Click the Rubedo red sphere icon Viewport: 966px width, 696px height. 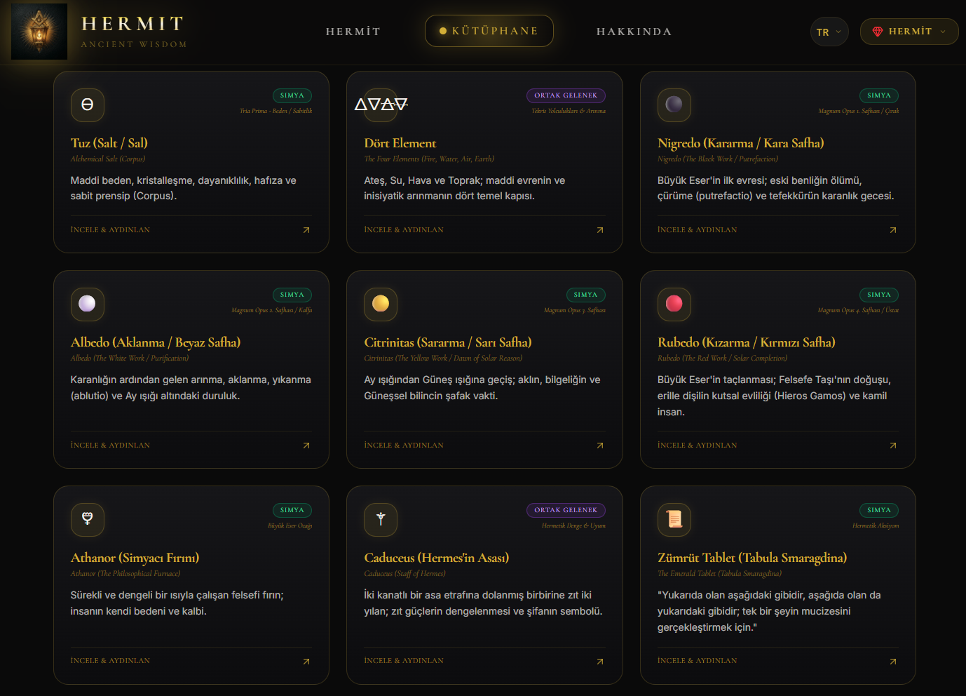[x=674, y=304]
